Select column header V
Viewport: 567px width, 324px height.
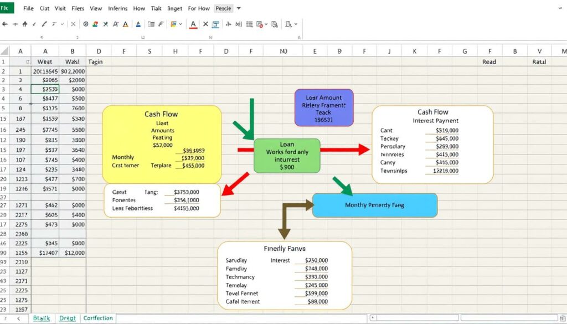pos(539,52)
